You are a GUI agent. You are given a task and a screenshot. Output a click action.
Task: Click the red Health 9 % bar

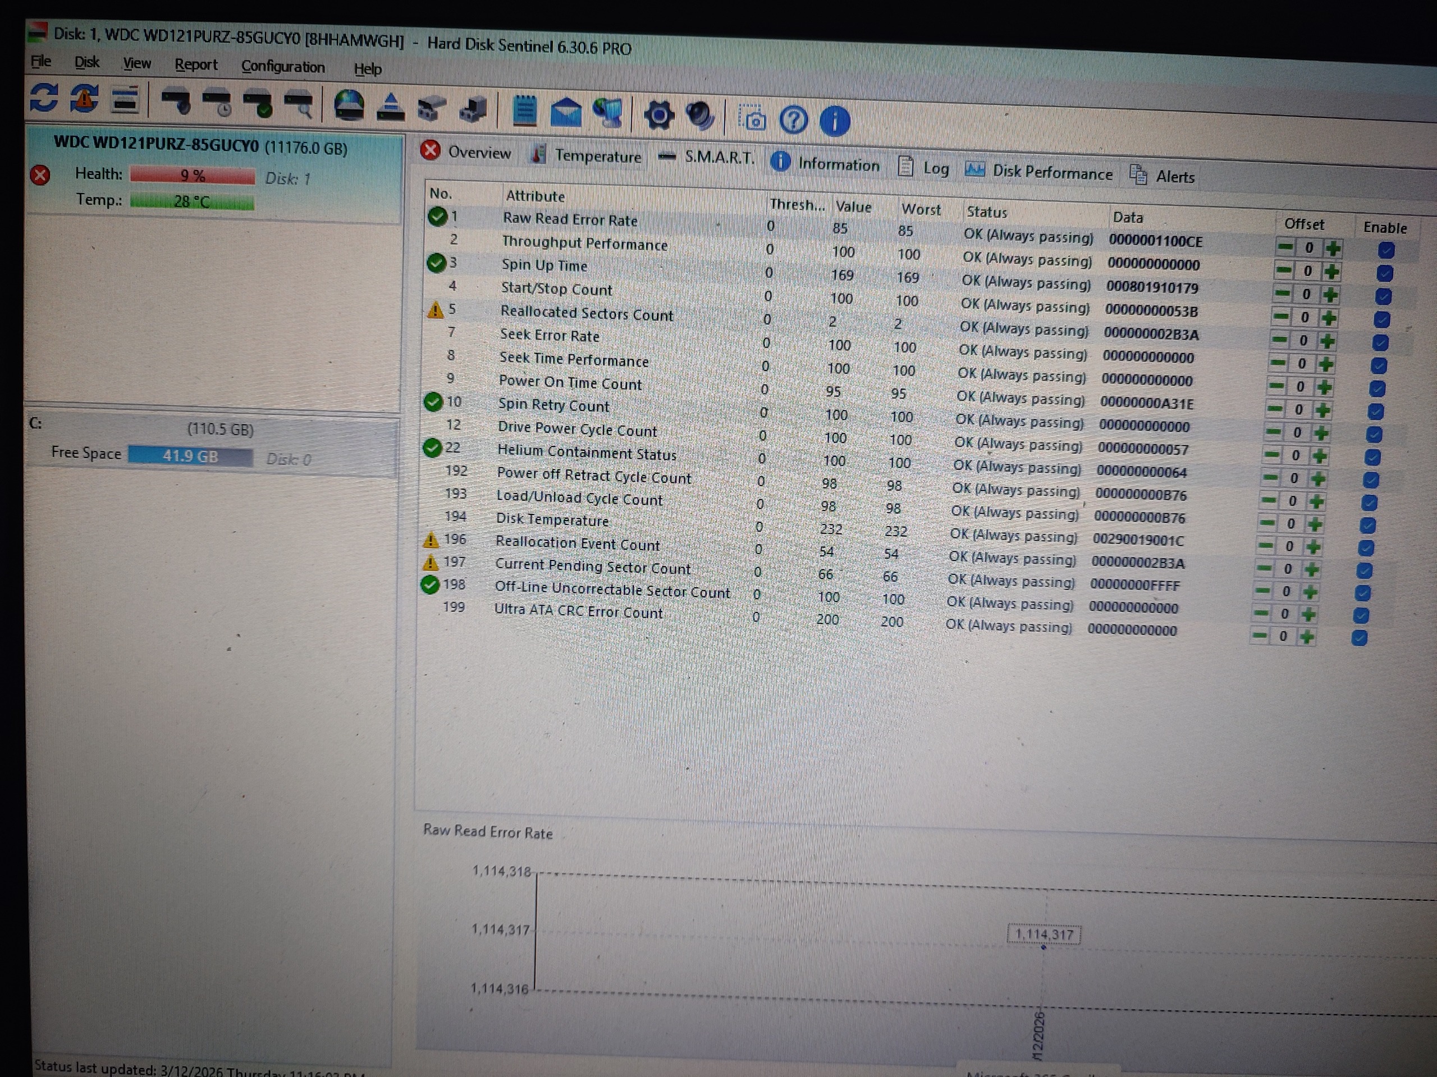[x=193, y=175]
